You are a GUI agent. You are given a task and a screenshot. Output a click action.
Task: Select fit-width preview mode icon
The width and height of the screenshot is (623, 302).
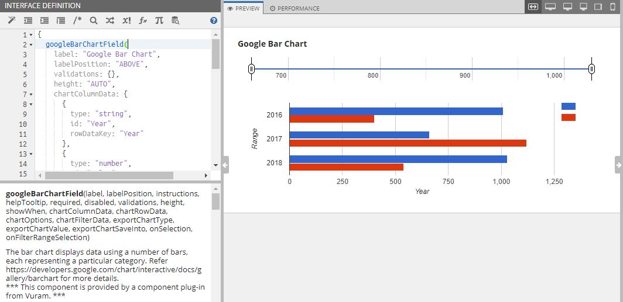(533, 7)
